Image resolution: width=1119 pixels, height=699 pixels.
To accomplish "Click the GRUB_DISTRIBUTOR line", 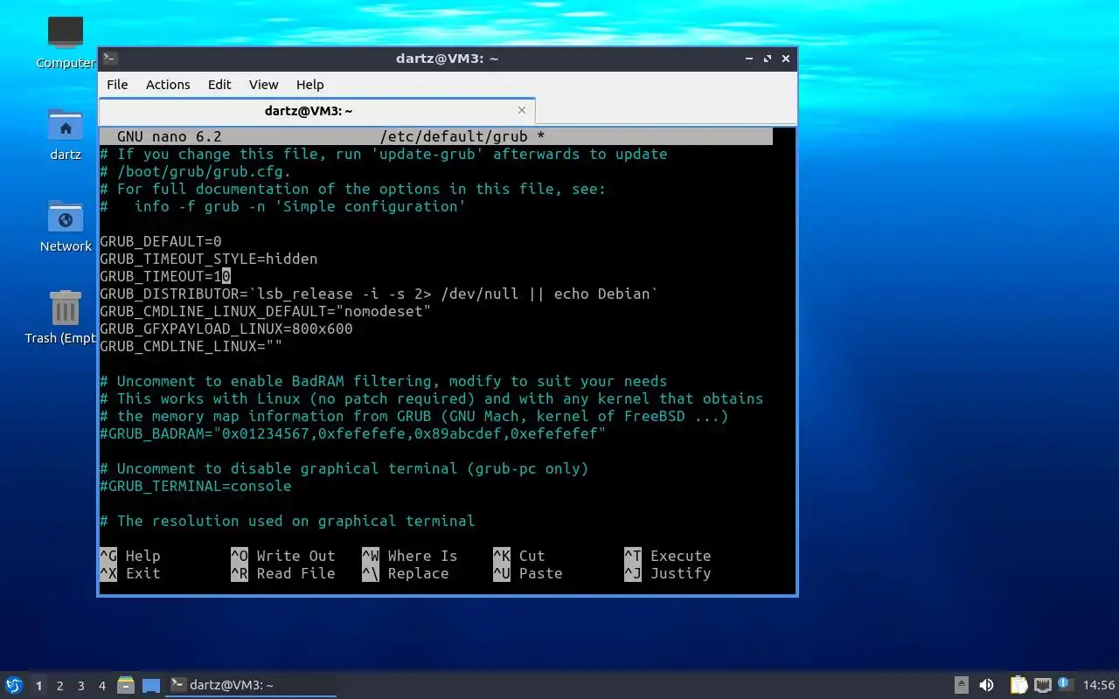I will coord(379,294).
